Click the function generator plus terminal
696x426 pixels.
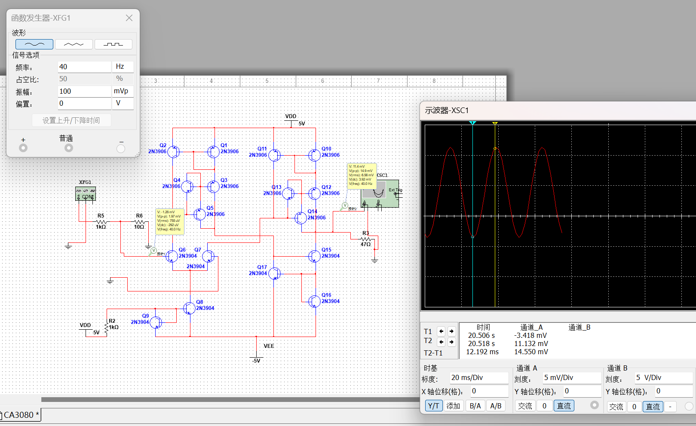tap(23, 148)
